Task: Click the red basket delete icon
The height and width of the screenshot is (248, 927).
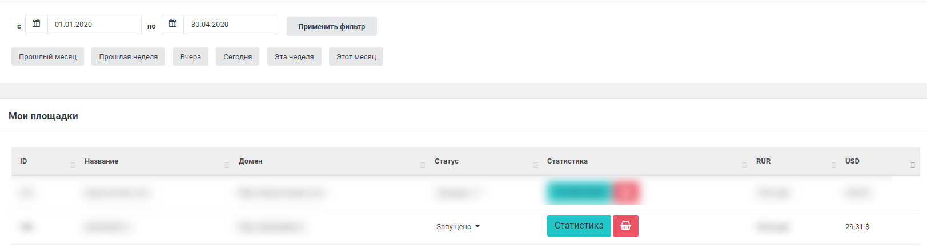Action: click(625, 226)
